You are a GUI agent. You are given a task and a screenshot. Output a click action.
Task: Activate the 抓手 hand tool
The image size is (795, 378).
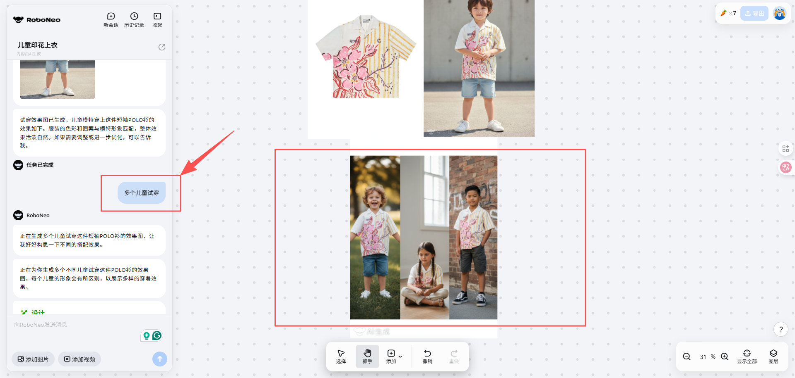(367, 356)
